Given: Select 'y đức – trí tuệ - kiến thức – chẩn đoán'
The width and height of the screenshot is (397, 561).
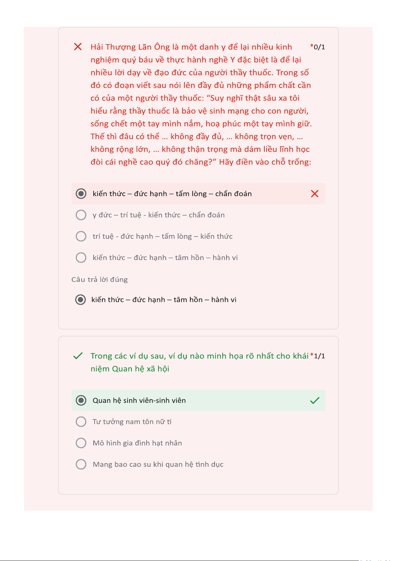Looking at the screenshot, I should (81, 215).
